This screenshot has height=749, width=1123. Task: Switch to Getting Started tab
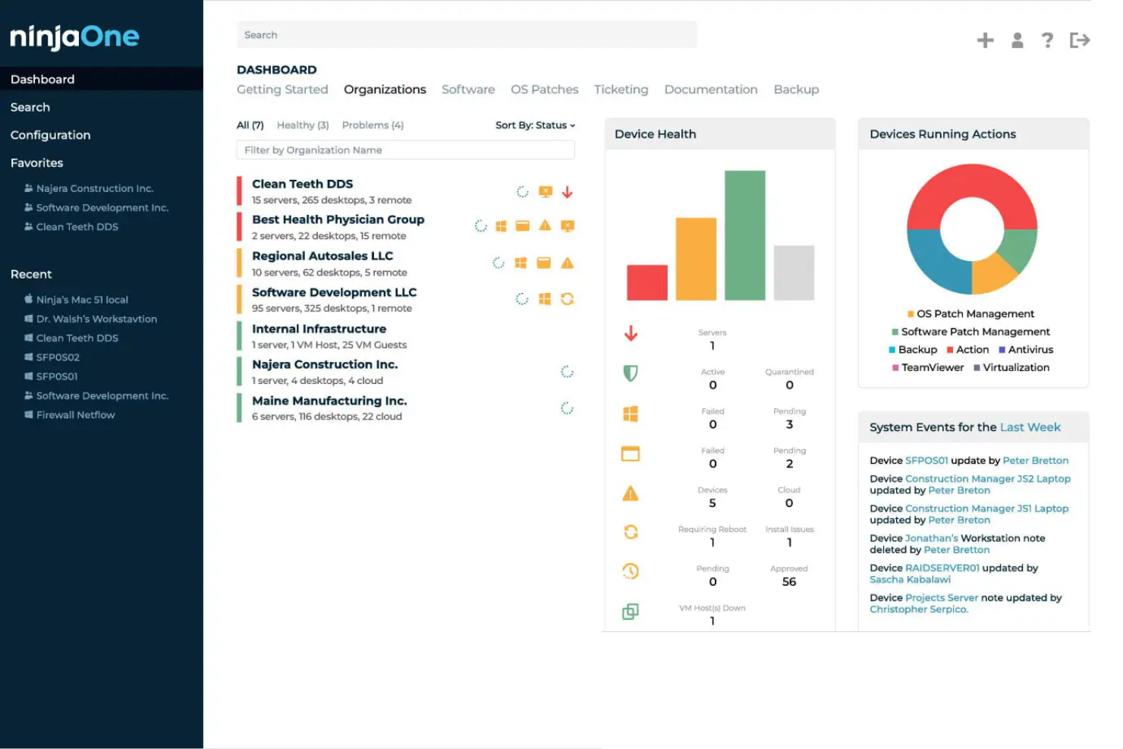(282, 90)
